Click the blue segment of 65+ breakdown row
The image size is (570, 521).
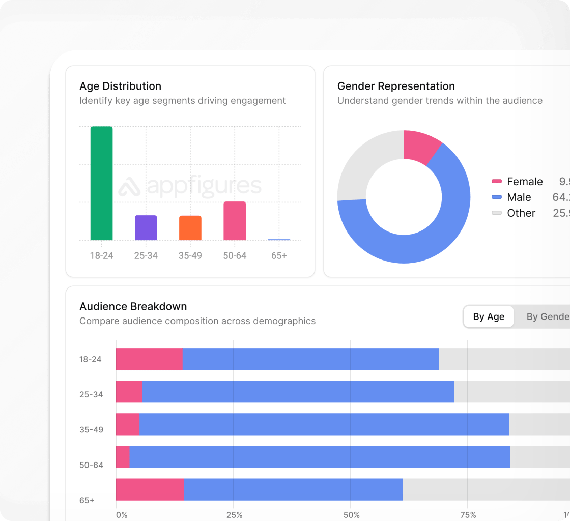[x=293, y=489]
